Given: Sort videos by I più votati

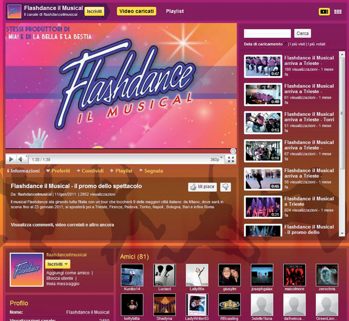Looking at the screenshot, I should coord(316,44).
